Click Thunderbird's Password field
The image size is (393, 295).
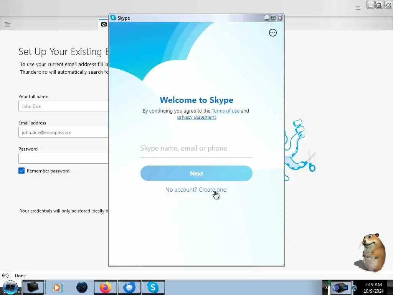click(63, 158)
